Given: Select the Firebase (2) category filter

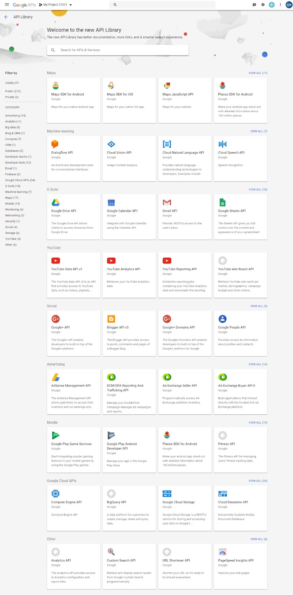Looking at the screenshot, I should tap(13, 174).
